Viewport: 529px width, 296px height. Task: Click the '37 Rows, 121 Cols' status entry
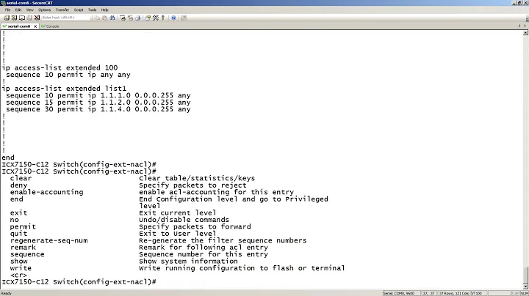(x=454, y=293)
